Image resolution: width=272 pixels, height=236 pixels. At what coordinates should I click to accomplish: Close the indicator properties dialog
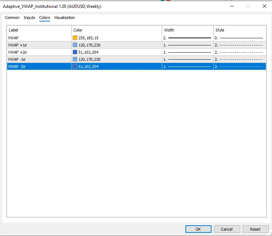click(264, 6)
